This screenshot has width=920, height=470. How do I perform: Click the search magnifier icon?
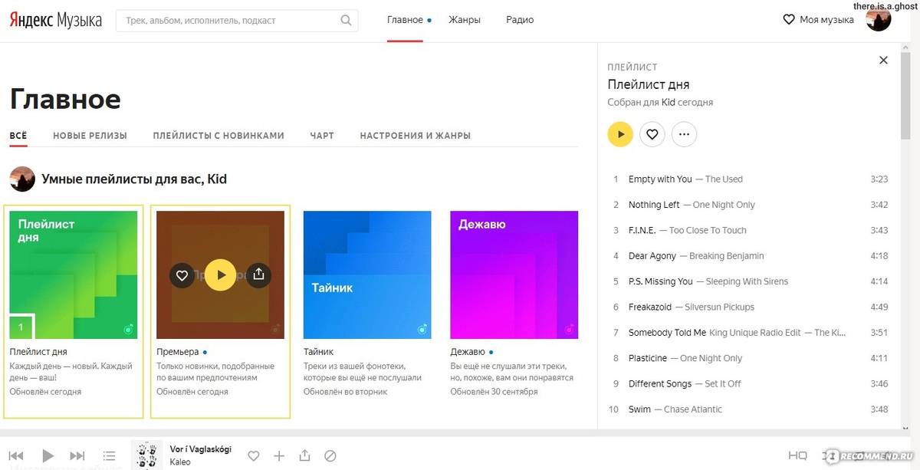[346, 21]
